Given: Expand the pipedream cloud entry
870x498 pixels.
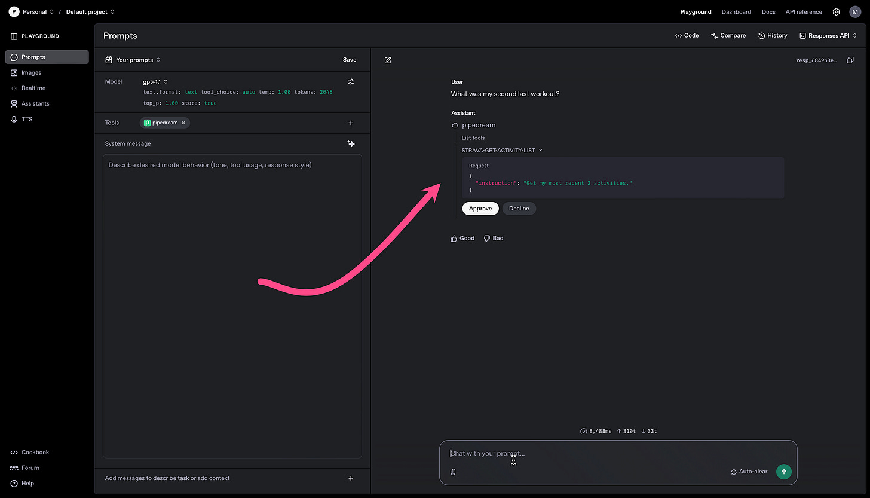Looking at the screenshot, I should (x=474, y=125).
